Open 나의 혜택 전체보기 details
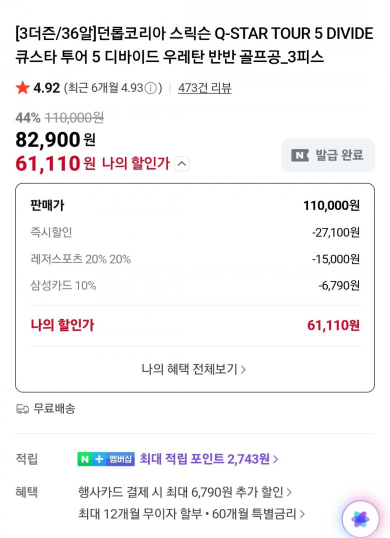Viewport: 390px width, 538px height. pos(194,369)
